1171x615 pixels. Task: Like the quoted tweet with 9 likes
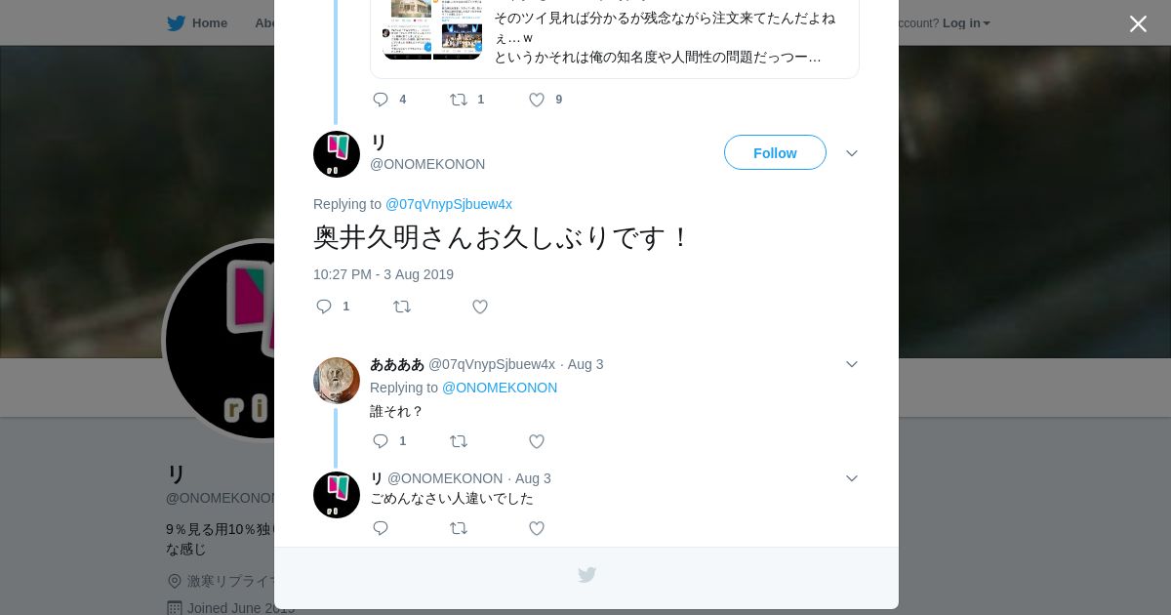coord(545,100)
